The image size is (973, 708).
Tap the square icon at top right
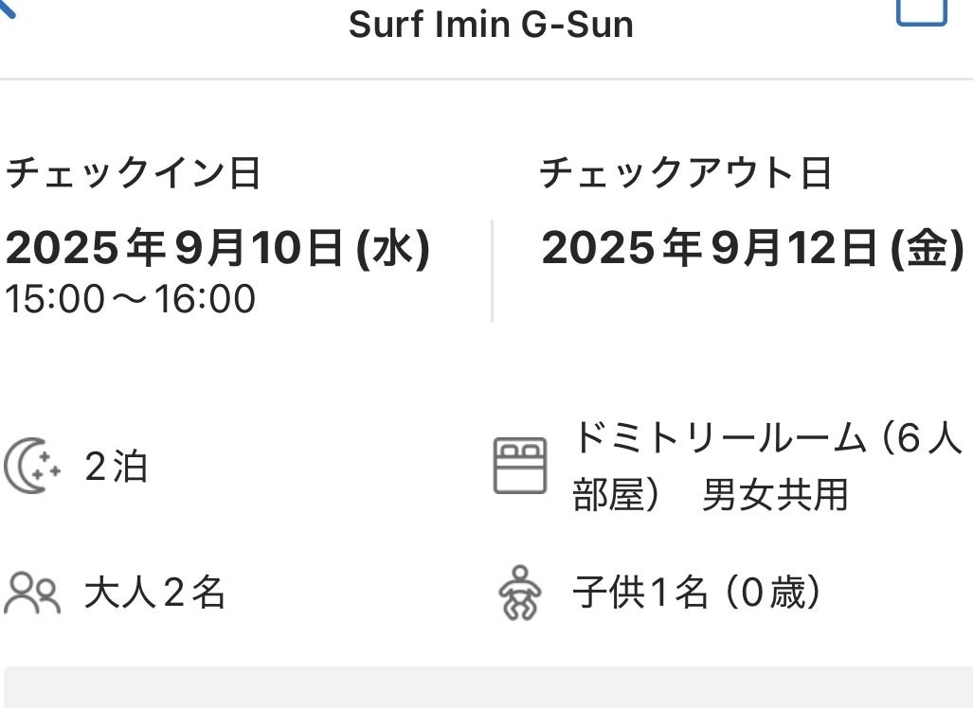click(x=921, y=9)
